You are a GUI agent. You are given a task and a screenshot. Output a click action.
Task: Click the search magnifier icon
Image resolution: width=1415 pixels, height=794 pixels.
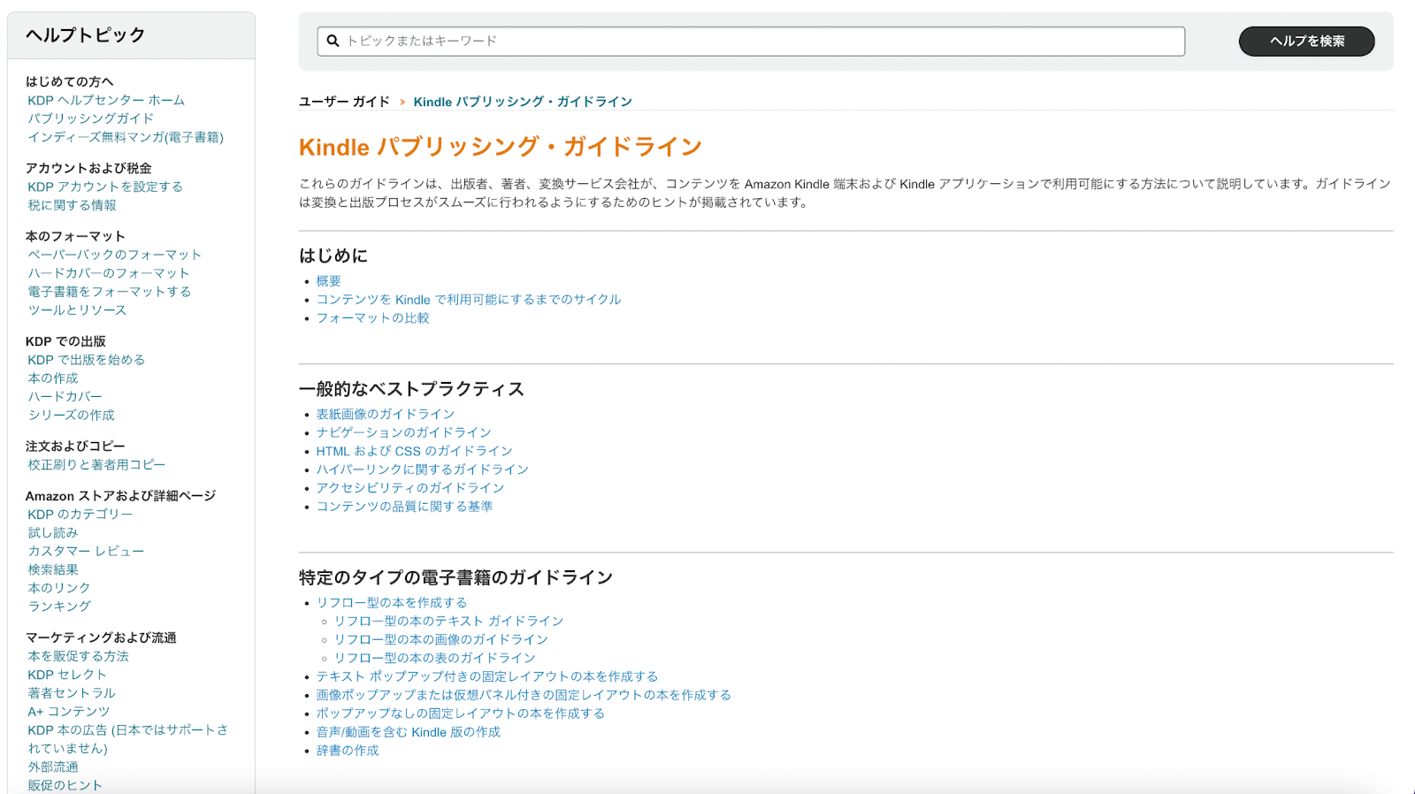point(333,41)
